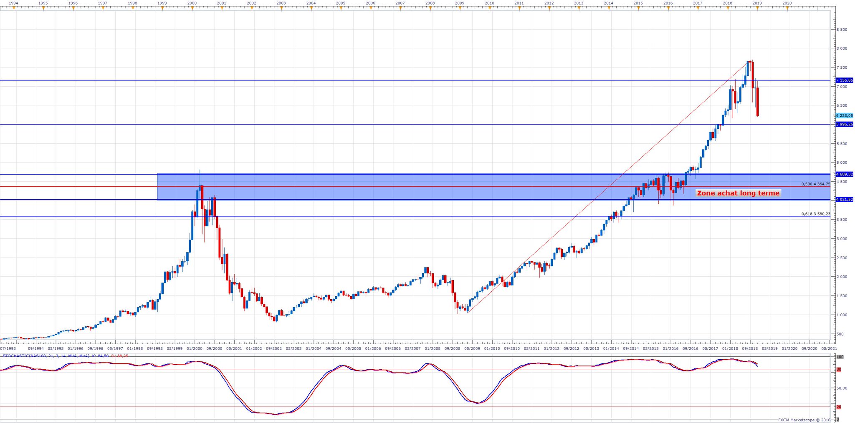
Task: Click the 09/2018 date label on bottom axis
Action: pyautogui.click(x=750, y=348)
